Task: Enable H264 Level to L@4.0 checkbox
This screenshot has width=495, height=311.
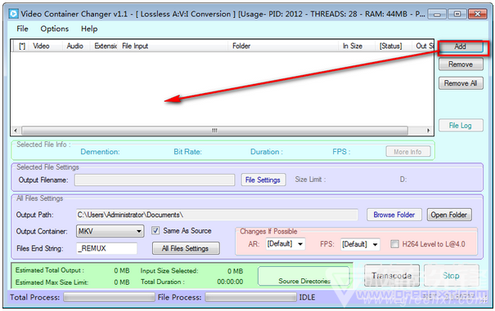Action: [x=394, y=244]
